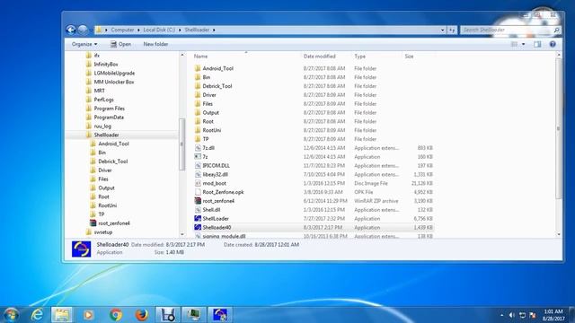This screenshot has width=575, height=323.
Task: Click Computer in the address breadcrumb
Action: 122,30
